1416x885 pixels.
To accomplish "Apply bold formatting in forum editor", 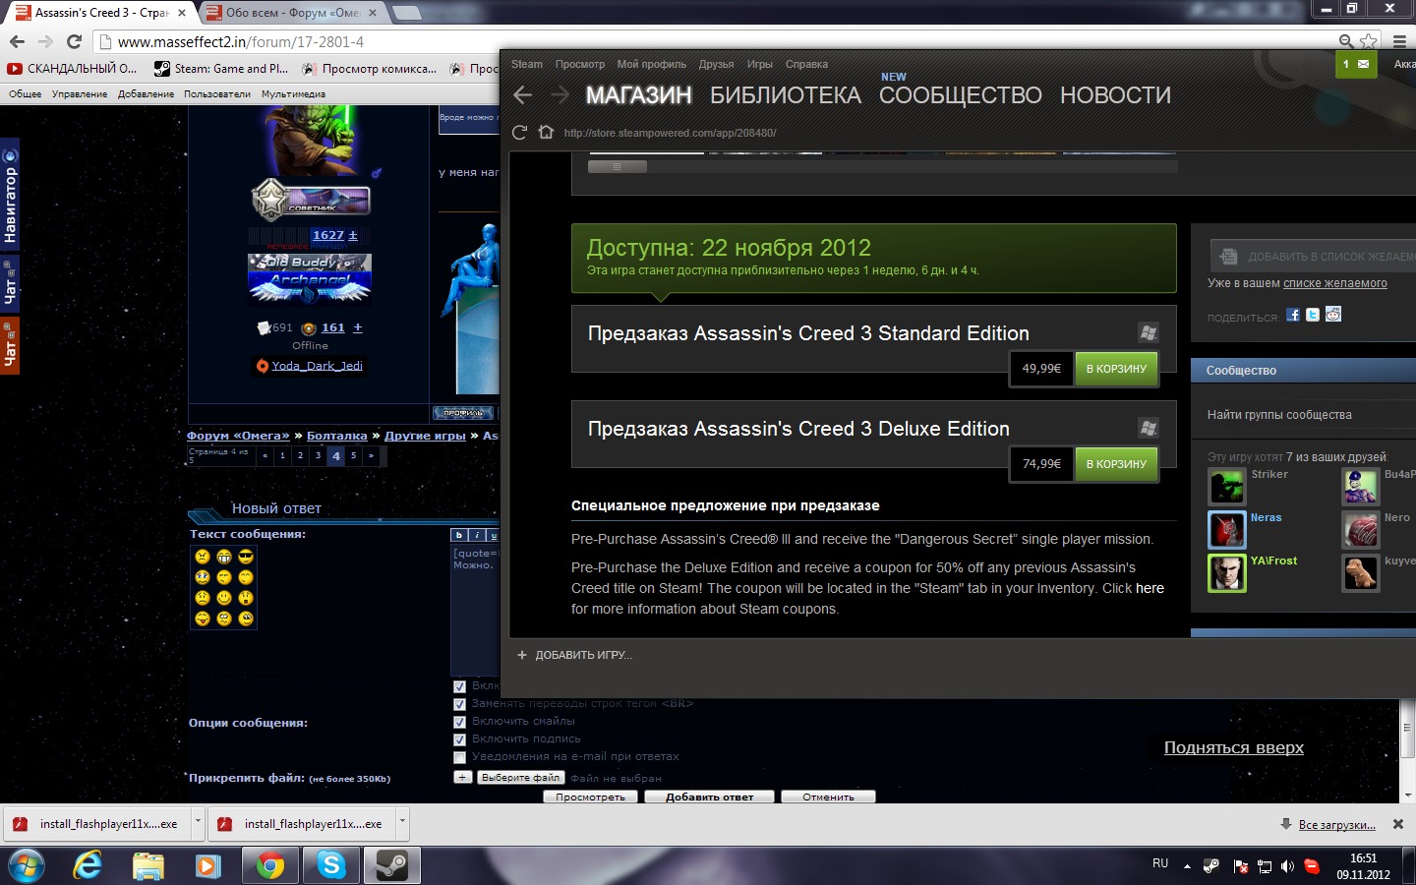I will tap(458, 535).
